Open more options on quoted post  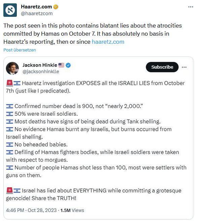pyautogui.click(x=184, y=67)
